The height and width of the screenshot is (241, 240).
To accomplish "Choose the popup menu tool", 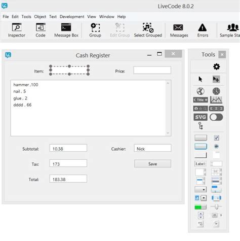I will [216, 198].
